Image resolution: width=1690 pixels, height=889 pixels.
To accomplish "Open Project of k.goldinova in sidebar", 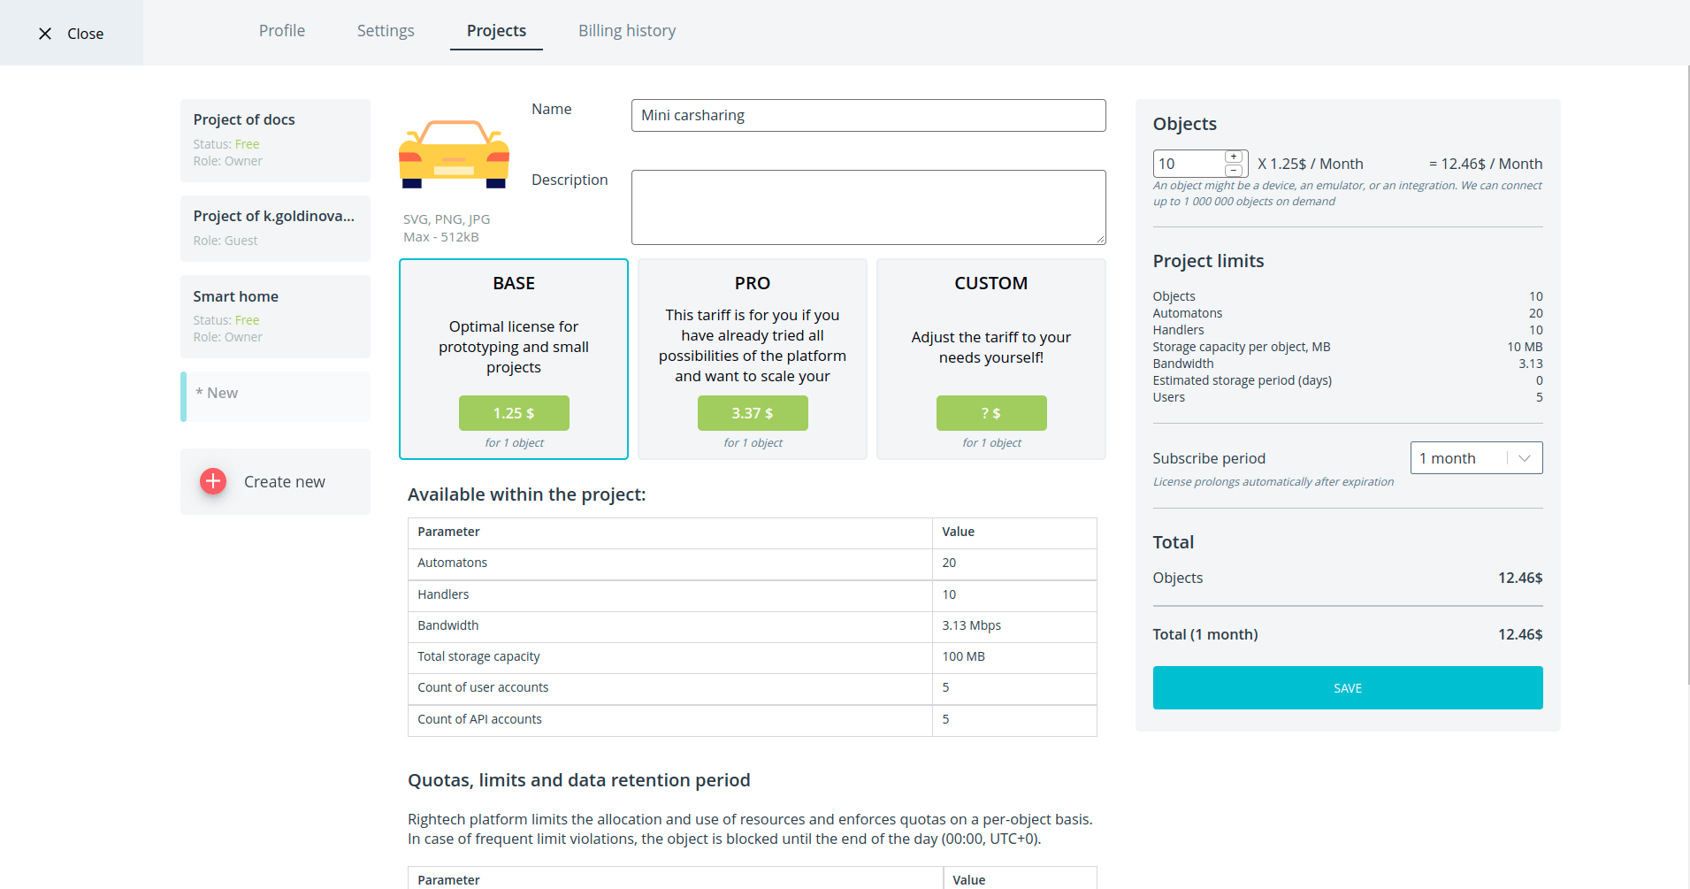I will (275, 228).
